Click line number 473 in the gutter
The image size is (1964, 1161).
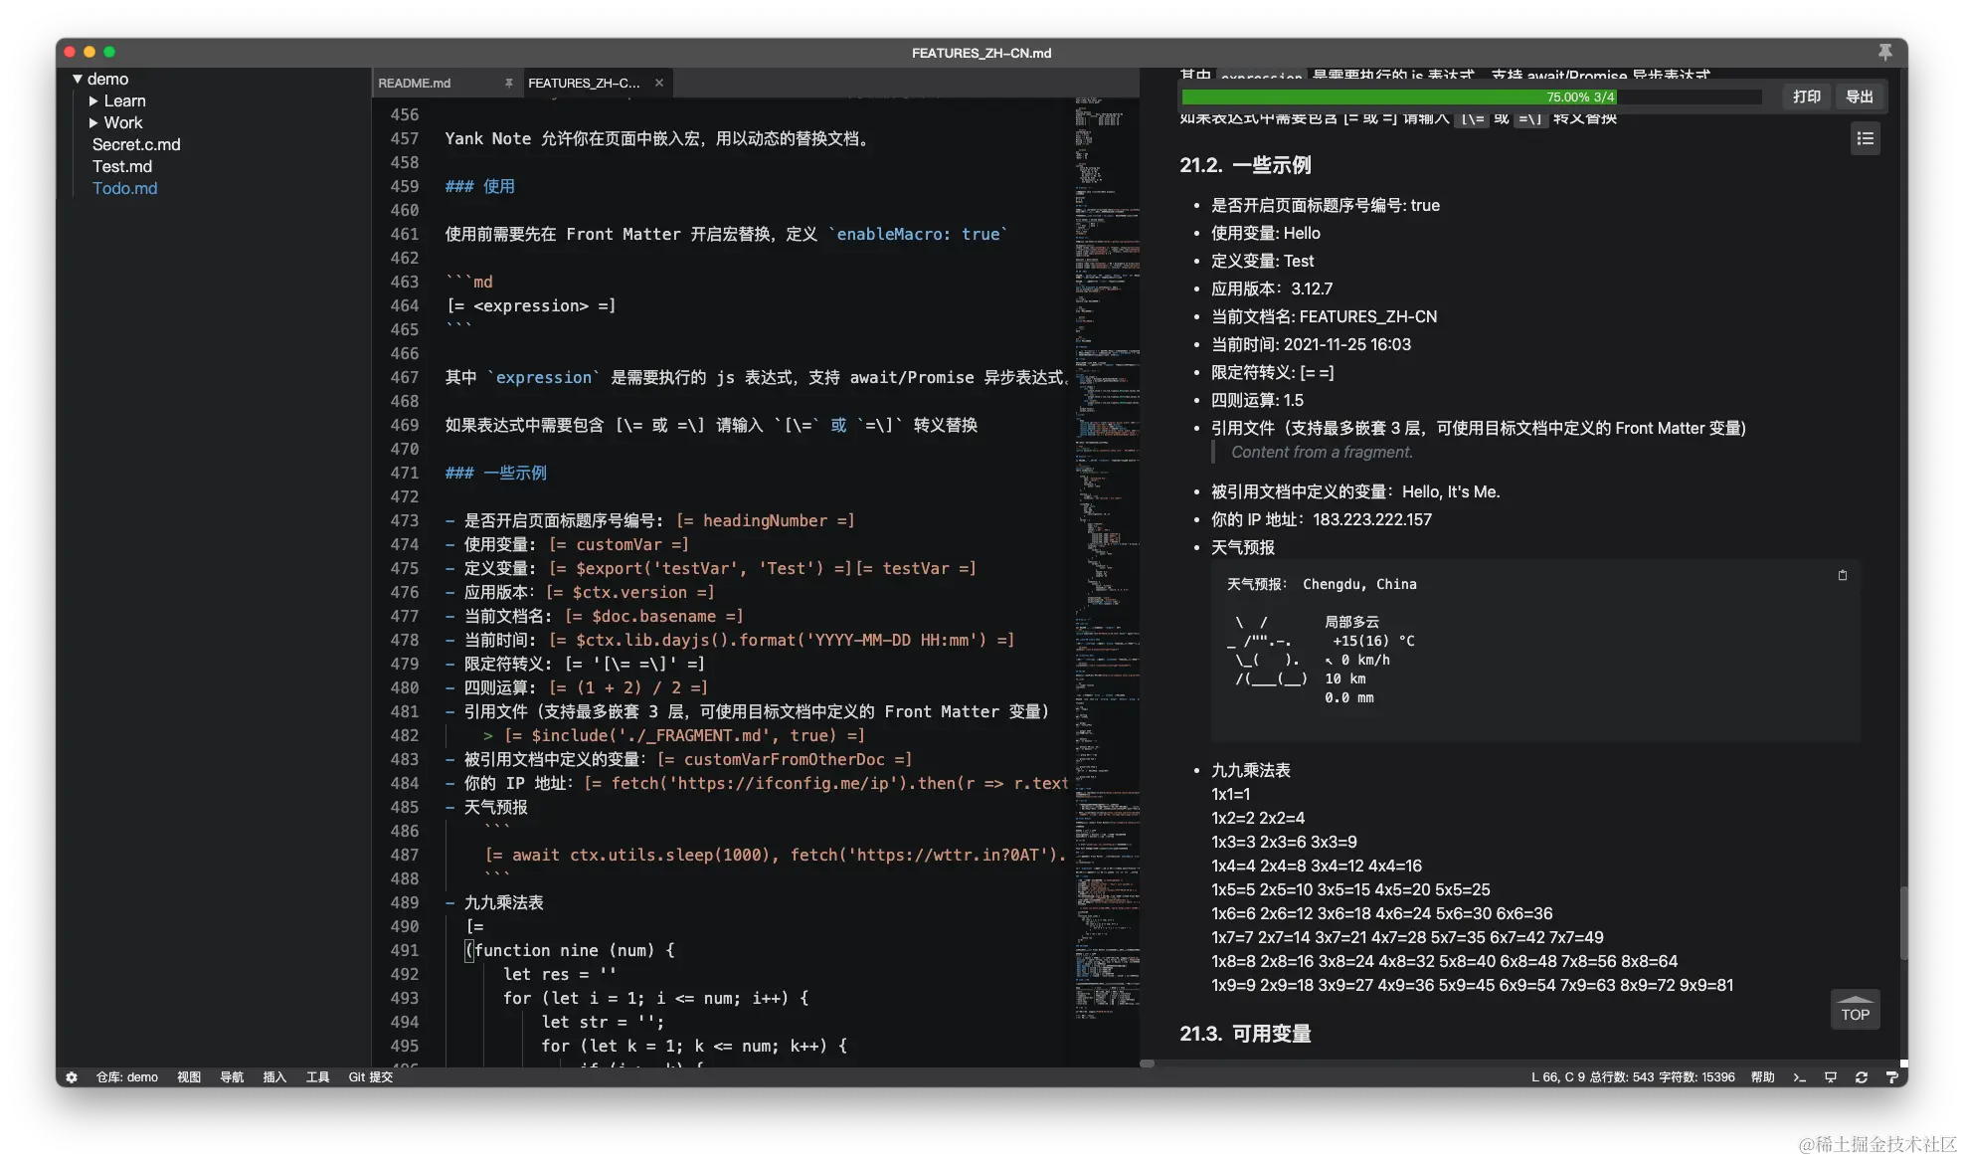(x=405, y=520)
